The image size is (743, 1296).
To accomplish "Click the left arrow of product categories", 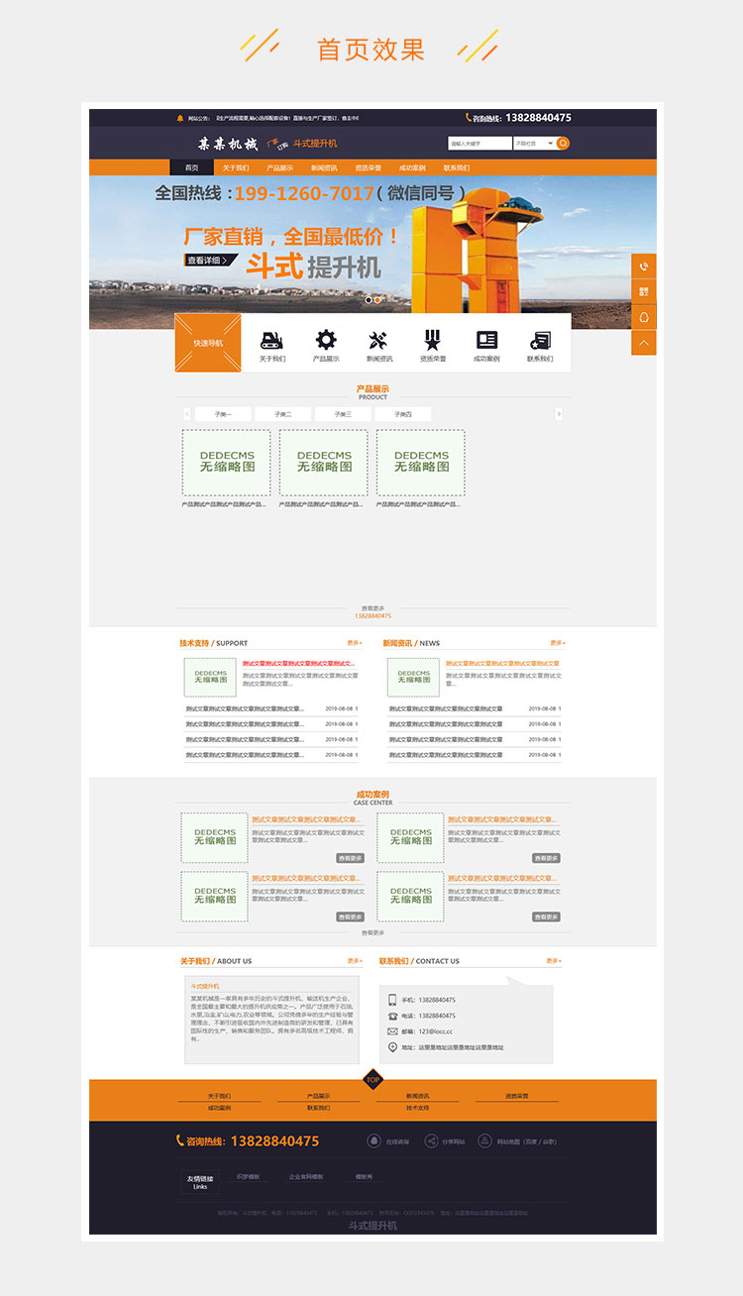I will tap(187, 414).
